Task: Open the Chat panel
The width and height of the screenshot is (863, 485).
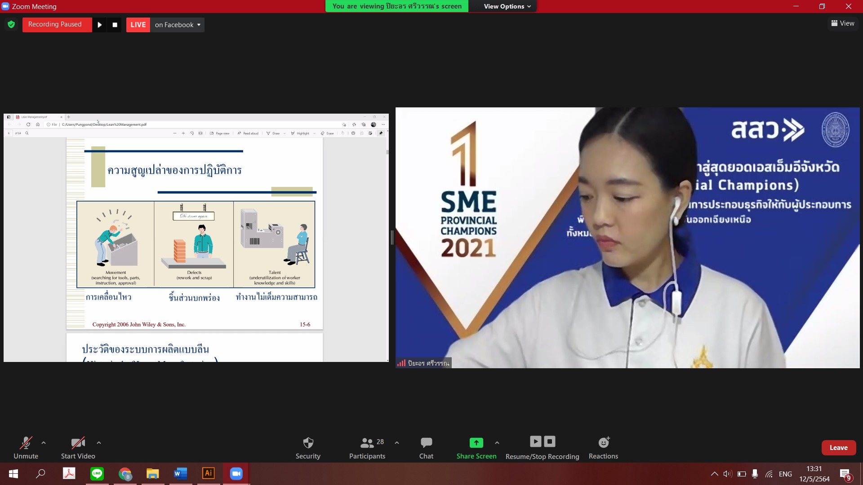Action: (x=426, y=448)
